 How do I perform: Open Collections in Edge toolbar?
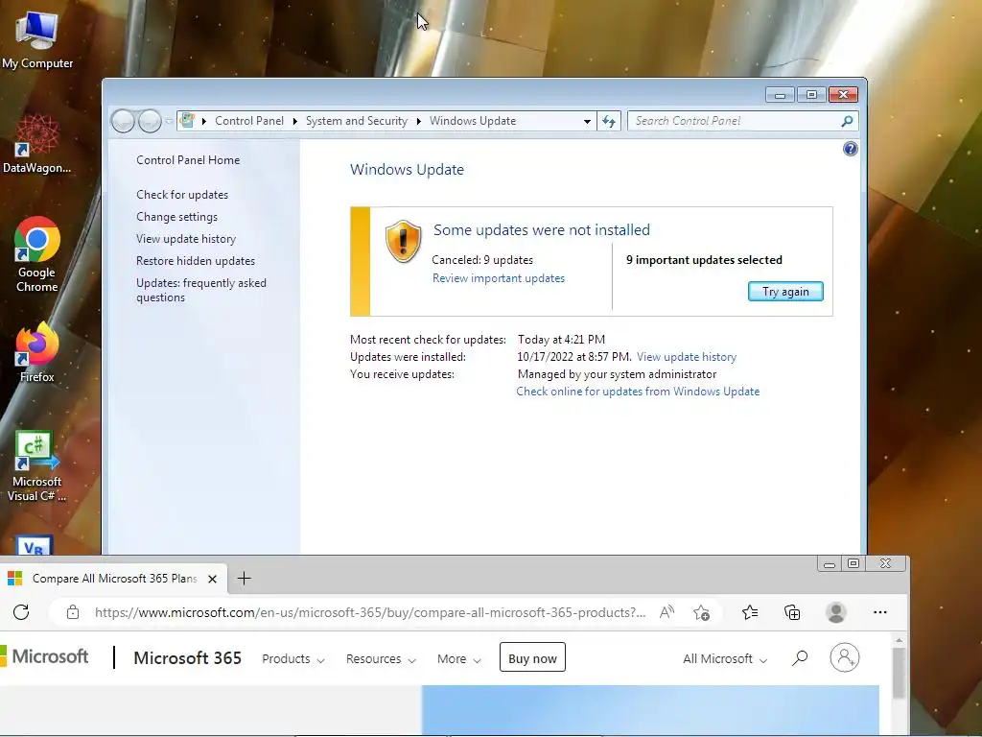792,612
